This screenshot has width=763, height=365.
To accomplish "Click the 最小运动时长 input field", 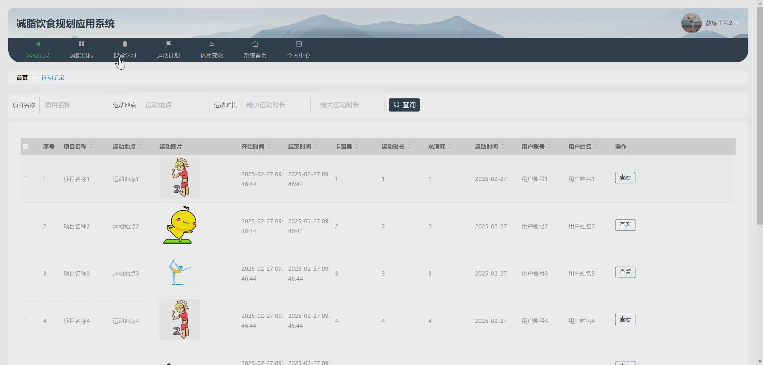I will pyautogui.click(x=276, y=105).
